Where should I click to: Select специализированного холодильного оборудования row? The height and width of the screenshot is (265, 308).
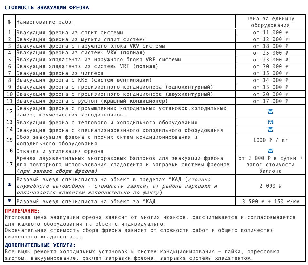120,130
